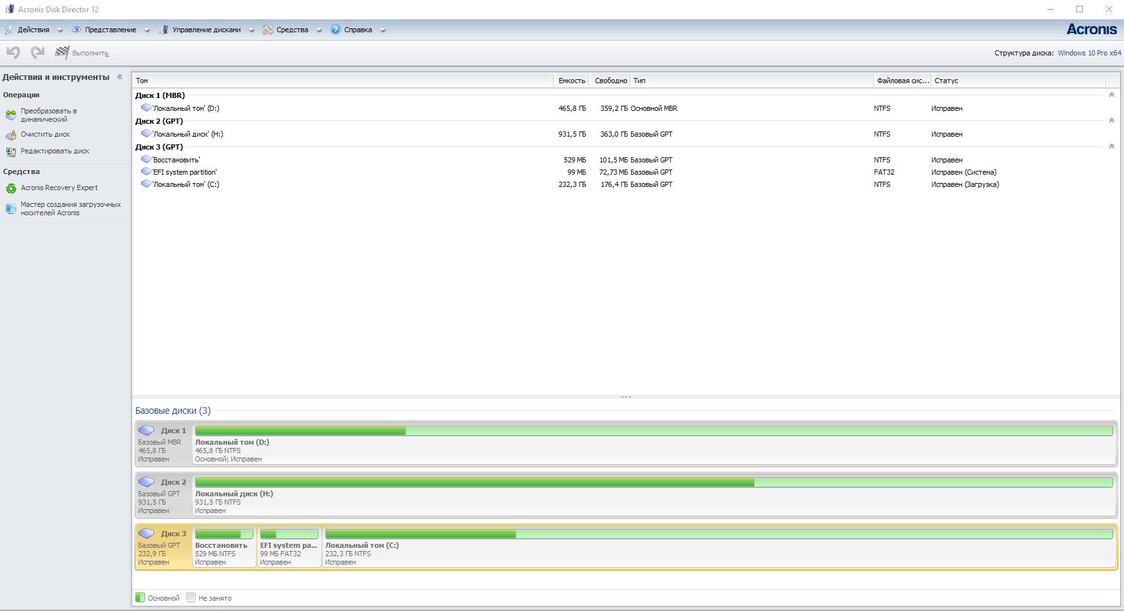This screenshot has width=1124, height=611.
Task: Open Мастер создания загрузочных носителей Acronis
Action: [x=71, y=209]
